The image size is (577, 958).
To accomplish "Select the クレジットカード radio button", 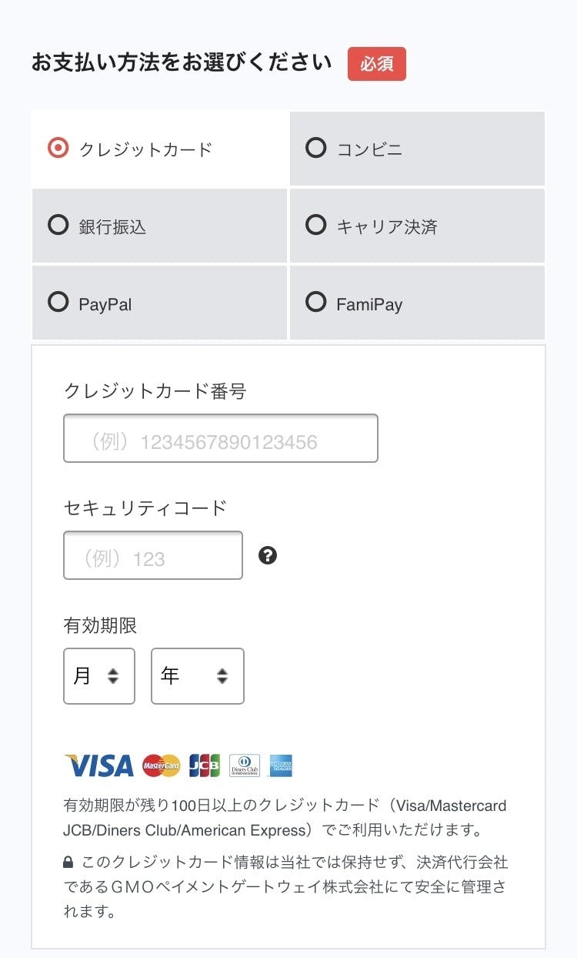I will pos(58,147).
